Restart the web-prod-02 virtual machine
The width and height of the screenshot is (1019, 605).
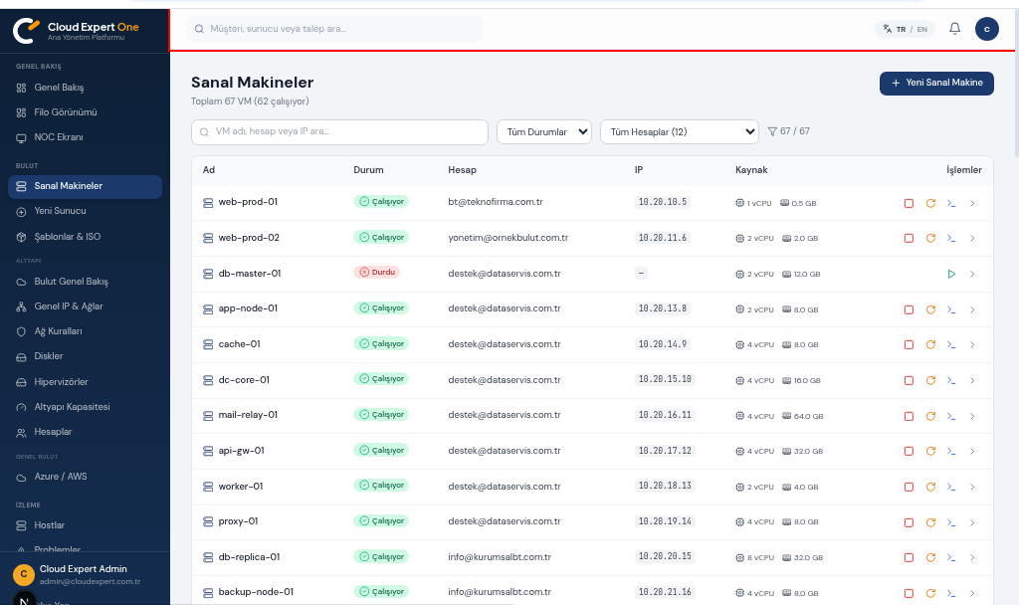click(x=930, y=239)
